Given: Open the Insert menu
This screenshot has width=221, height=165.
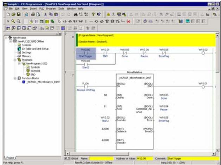Looking at the screenshot, I should pos(33,8).
